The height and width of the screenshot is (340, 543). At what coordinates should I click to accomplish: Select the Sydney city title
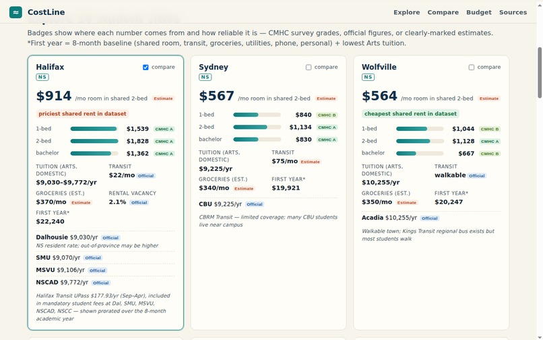tap(214, 67)
